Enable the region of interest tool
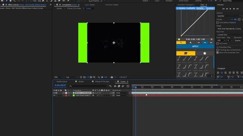The height and width of the screenshot is (136, 243). coord(91,77)
